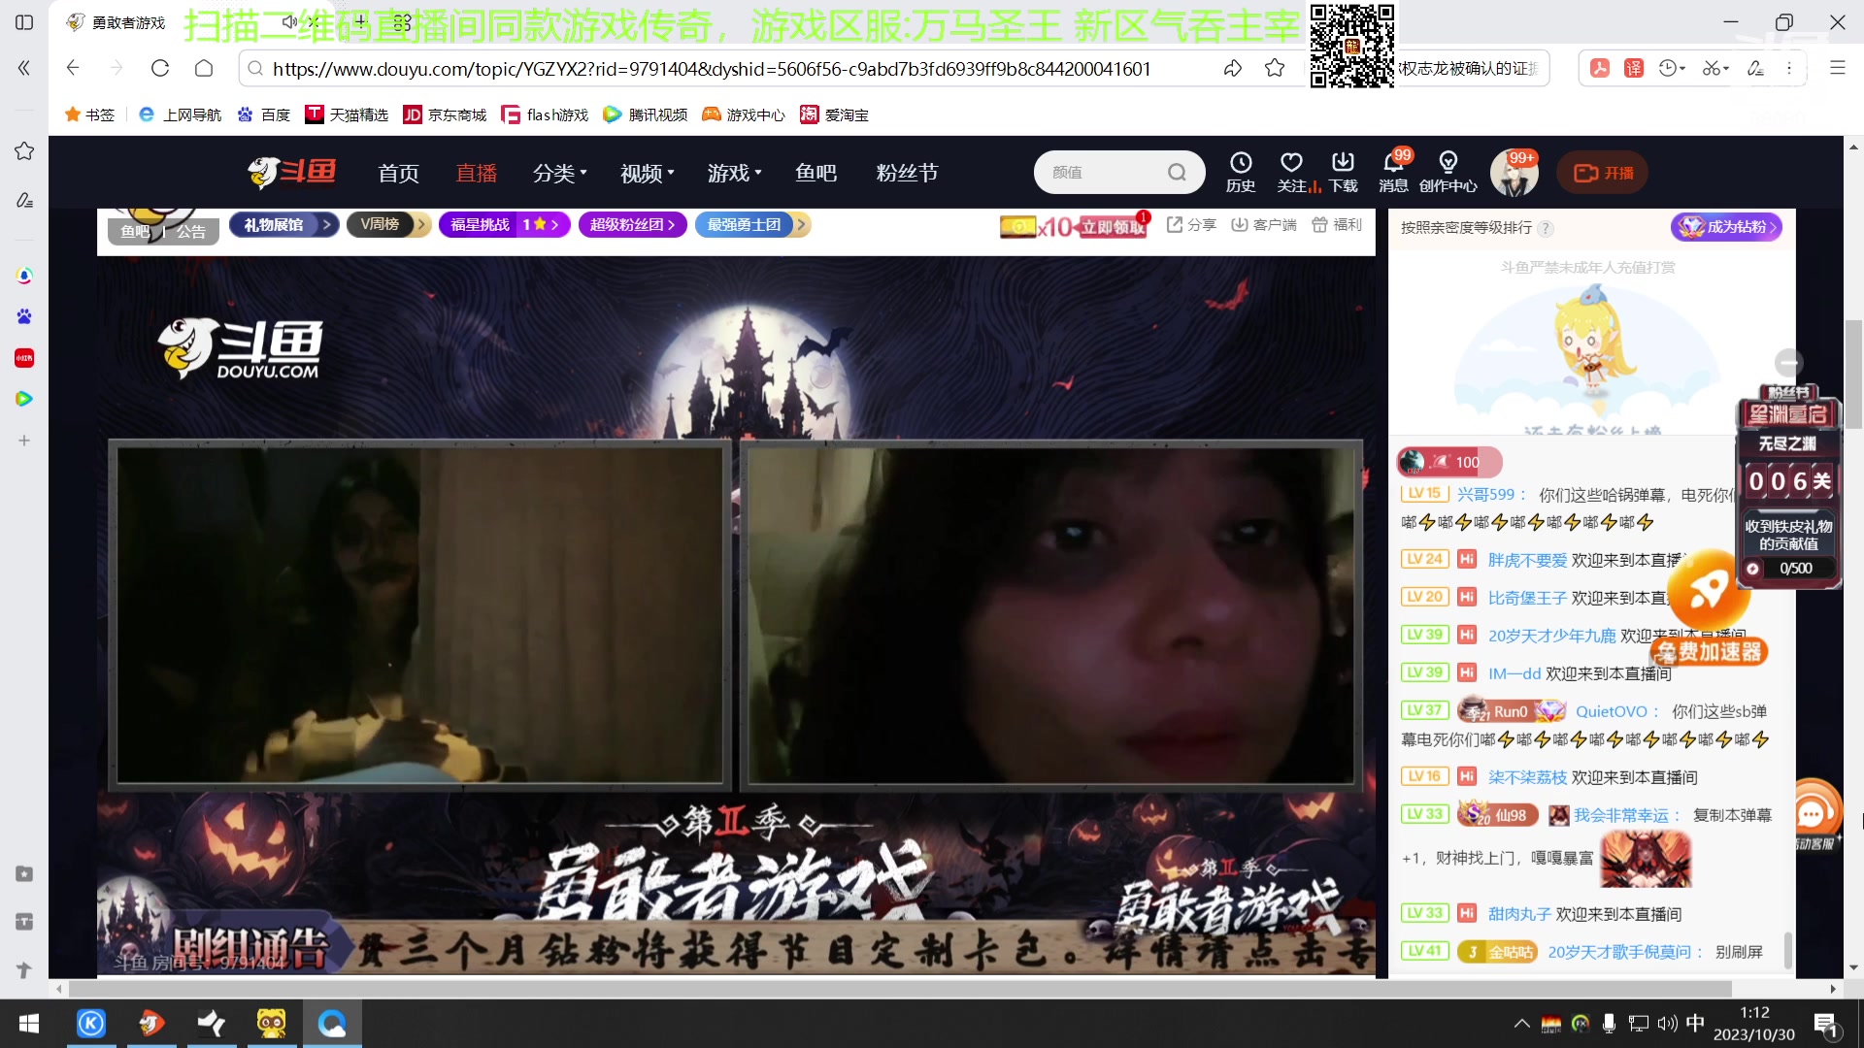Screen dimensions: 1864x1048
Task: Switch to the 直播 tab
Action: point(476,173)
